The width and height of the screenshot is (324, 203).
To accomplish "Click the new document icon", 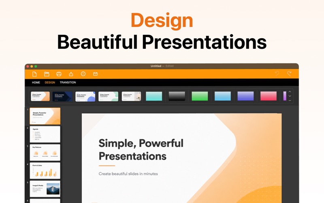I will click(34, 74).
